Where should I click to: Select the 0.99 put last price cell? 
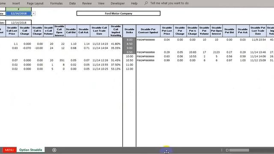pos(167,60)
